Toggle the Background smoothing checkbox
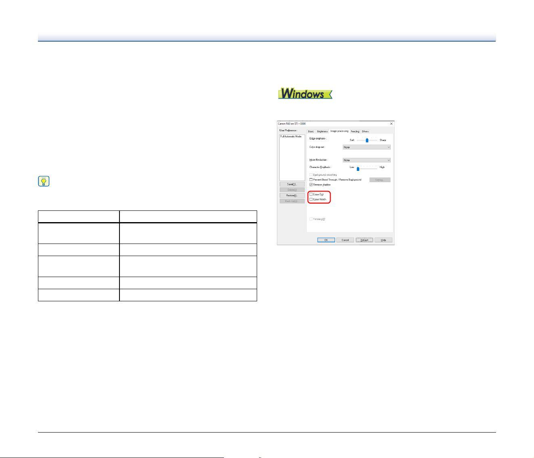Image resolution: width=534 pixels, height=458 pixels. click(x=311, y=175)
